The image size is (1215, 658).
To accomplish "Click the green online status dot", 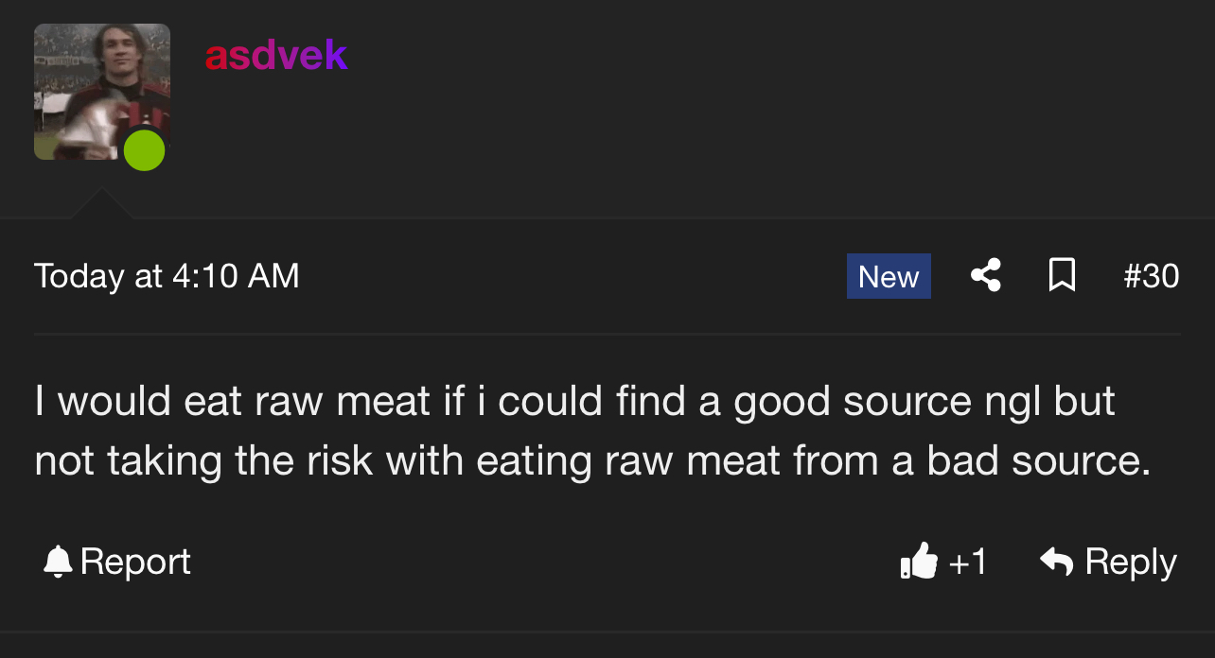I will 145,151.
